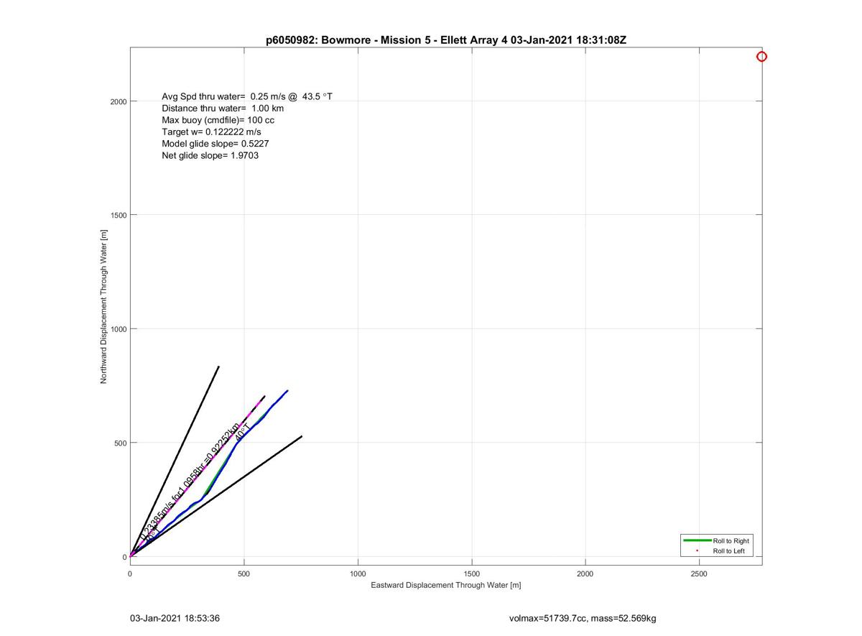The image size is (862, 636).
Task: Click the tip of the shallow black bearing line
Action: point(302,436)
